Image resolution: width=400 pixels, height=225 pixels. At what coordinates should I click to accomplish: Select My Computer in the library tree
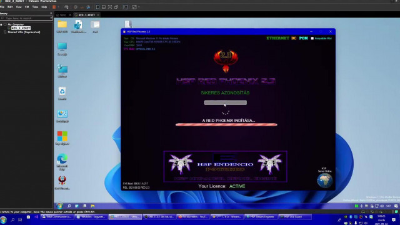[16, 24]
